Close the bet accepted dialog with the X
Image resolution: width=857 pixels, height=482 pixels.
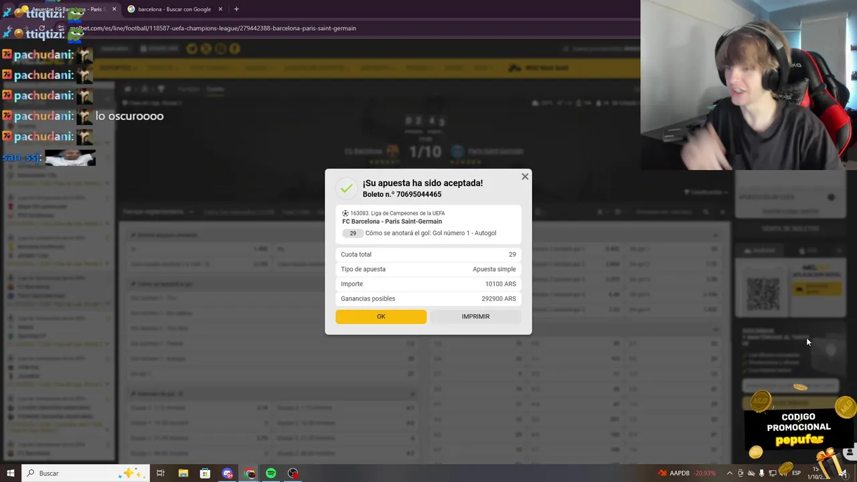pyautogui.click(x=525, y=177)
